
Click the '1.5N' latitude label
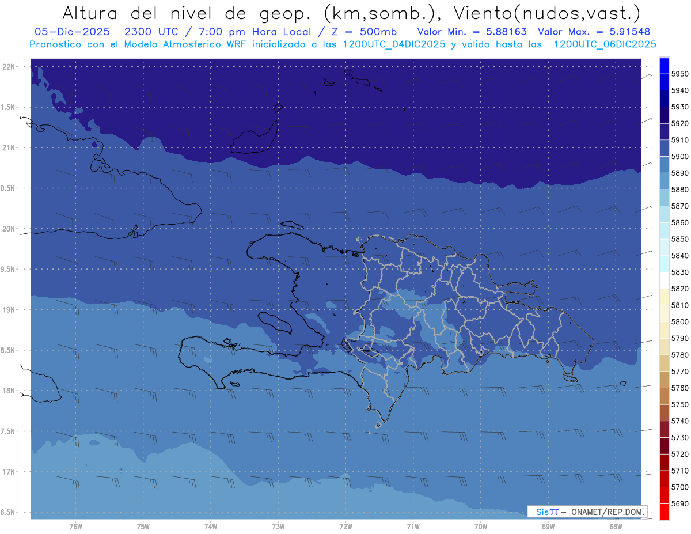pyautogui.click(x=8, y=107)
